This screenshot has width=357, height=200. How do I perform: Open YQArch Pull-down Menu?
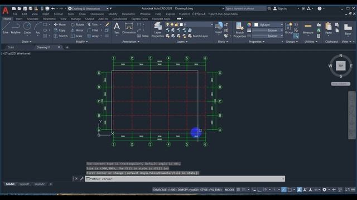point(223,14)
